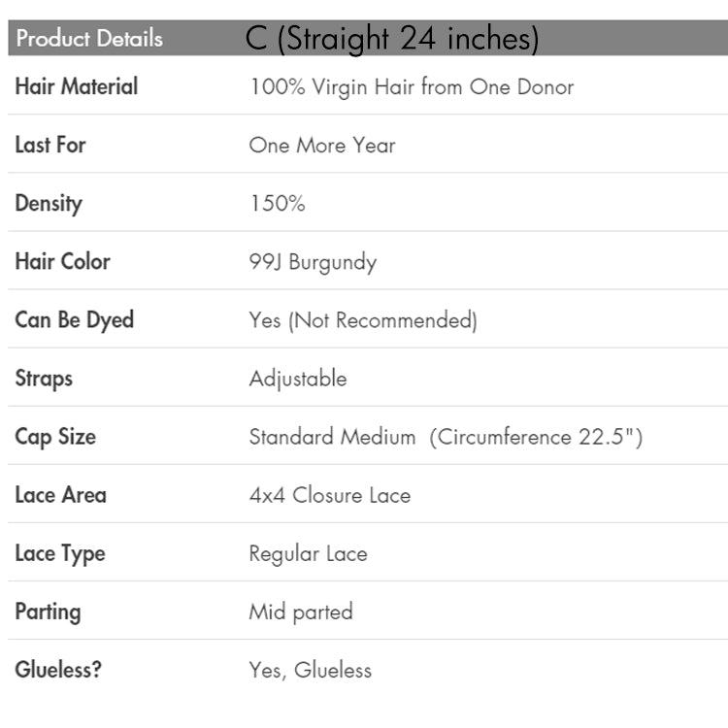Select the Mid parted value

pos(301,612)
